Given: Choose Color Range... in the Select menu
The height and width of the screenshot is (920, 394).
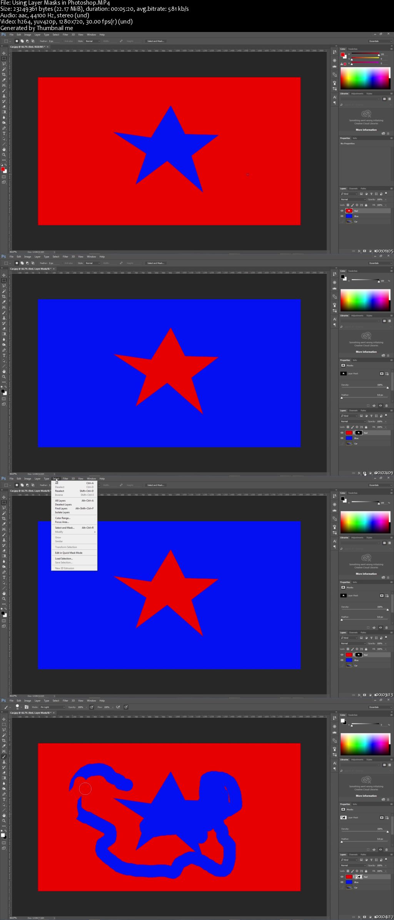Looking at the screenshot, I should tap(74, 518).
